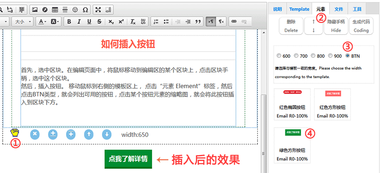Insert numbered list

tap(156, 22)
